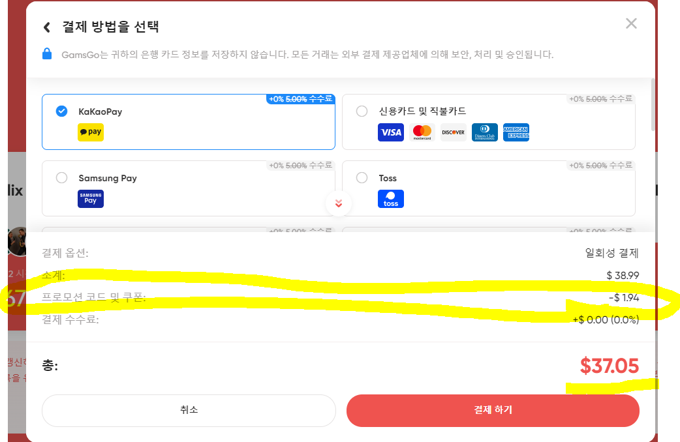The width and height of the screenshot is (680, 442).
Task: Click the Samsung Pay fee badge
Action: tap(301, 165)
